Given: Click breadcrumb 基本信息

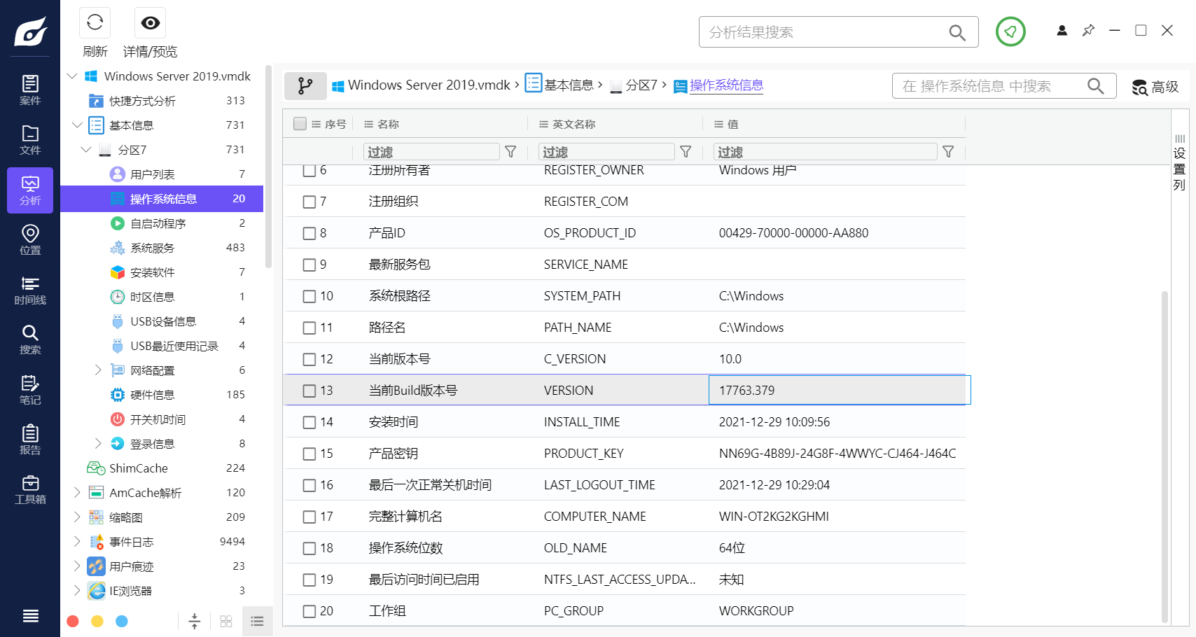Looking at the screenshot, I should [569, 85].
